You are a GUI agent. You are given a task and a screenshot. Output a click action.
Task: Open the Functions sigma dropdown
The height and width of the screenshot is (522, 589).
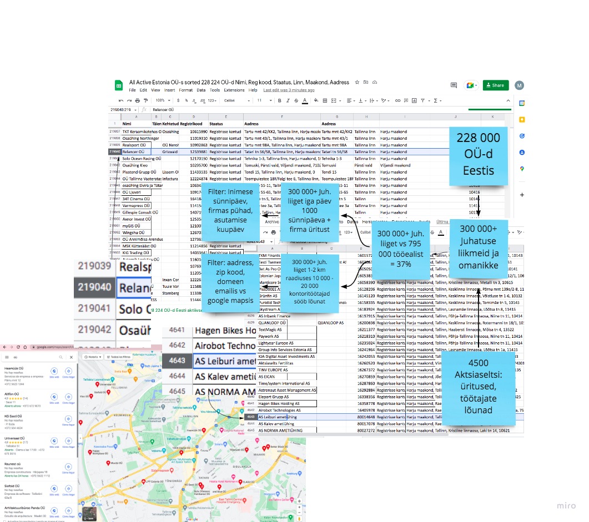pyautogui.click(x=437, y=100)
